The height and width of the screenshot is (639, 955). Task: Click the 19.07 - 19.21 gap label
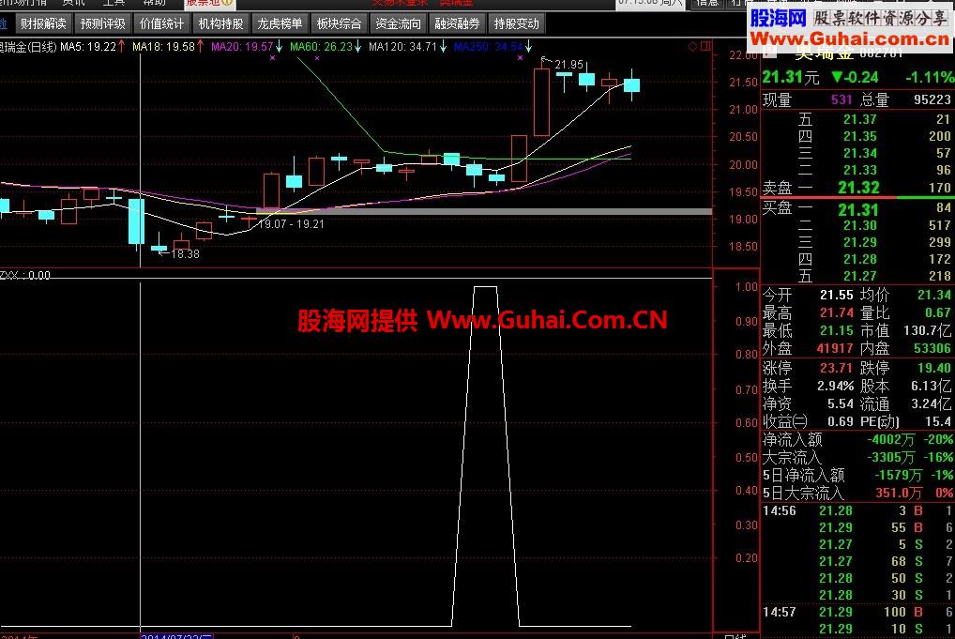coord(291,224)
